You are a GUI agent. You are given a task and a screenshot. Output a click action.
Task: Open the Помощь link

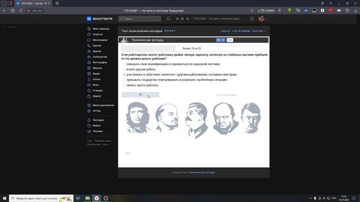tap(225, 31)
